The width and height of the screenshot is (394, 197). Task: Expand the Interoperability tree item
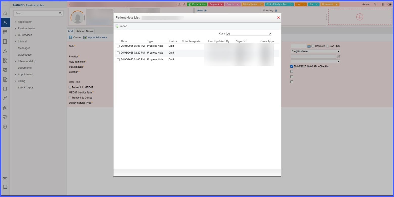[15, 61]
